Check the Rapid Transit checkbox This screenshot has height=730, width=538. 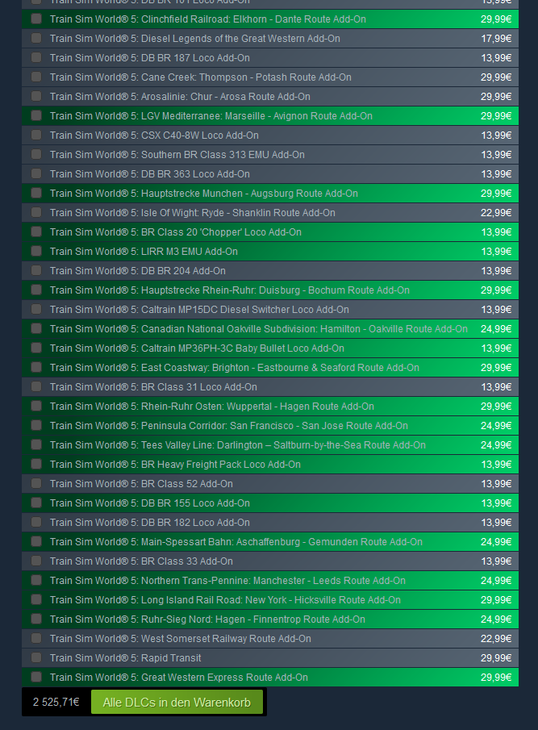coord(36,658)
